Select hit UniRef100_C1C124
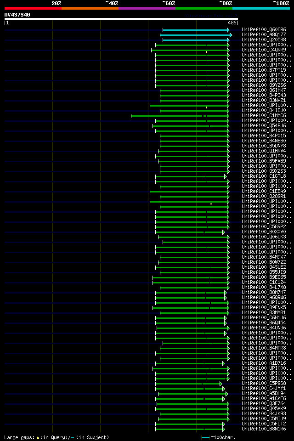Screen dimensions: 294x441 pyautogui.click(x=264, y=283)
